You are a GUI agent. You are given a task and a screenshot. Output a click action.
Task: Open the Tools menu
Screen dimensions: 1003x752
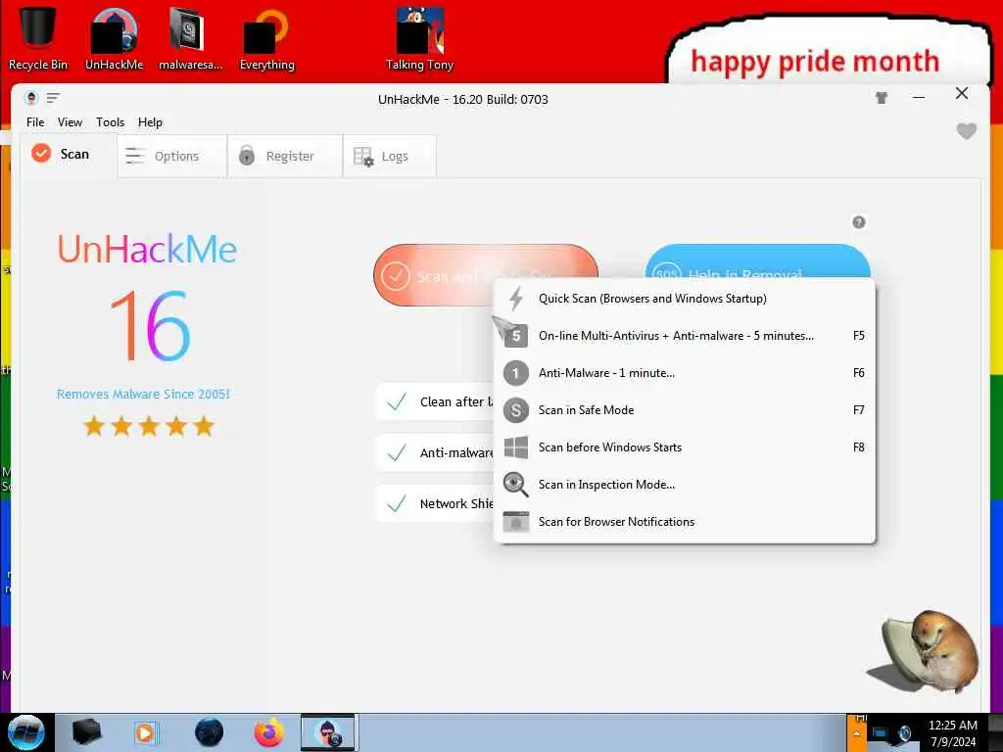coord(110,122)
